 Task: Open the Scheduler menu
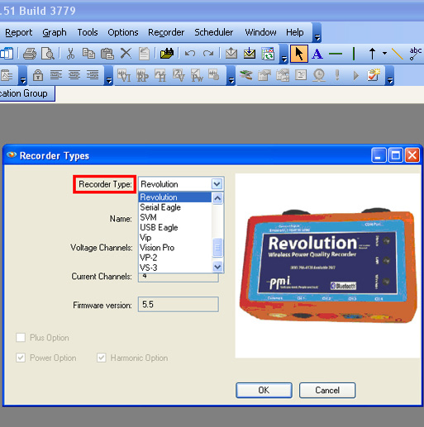[214, 32]
